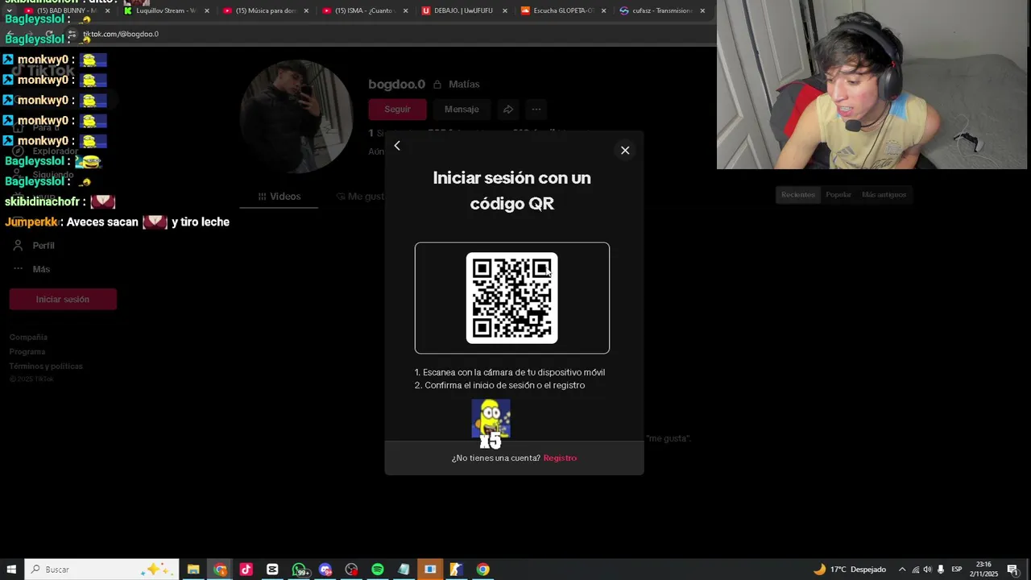Click the minion emote x5 overlay

tap(491, 423)
